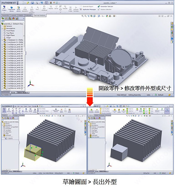Expand heatpipe<1> tree node
The image size is (175, 189).
[x=2, y=40]
